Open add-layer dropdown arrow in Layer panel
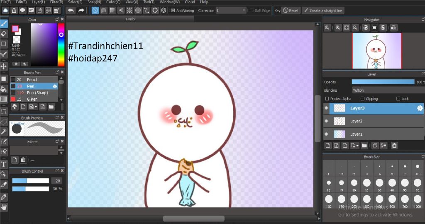This screenshot has height=224, width=425. click(x=354, y=146)
